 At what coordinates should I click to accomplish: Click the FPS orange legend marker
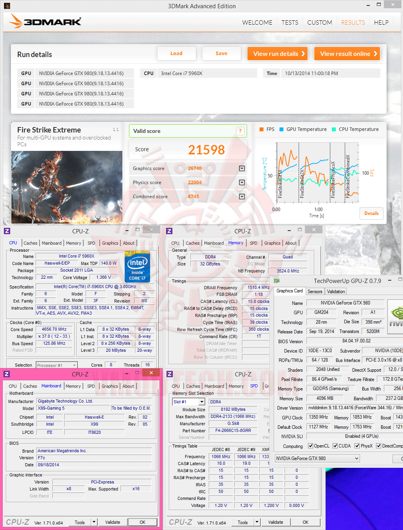[262, 129]
